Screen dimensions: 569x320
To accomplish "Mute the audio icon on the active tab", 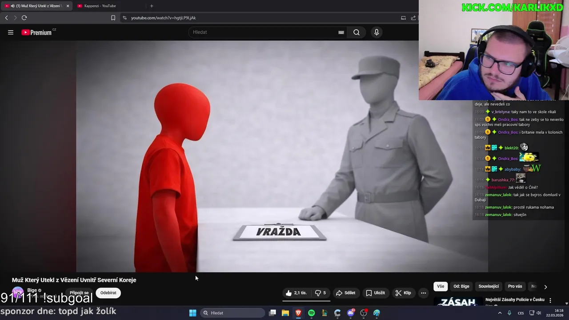I will pyautogui.click(x=12, y=6).
